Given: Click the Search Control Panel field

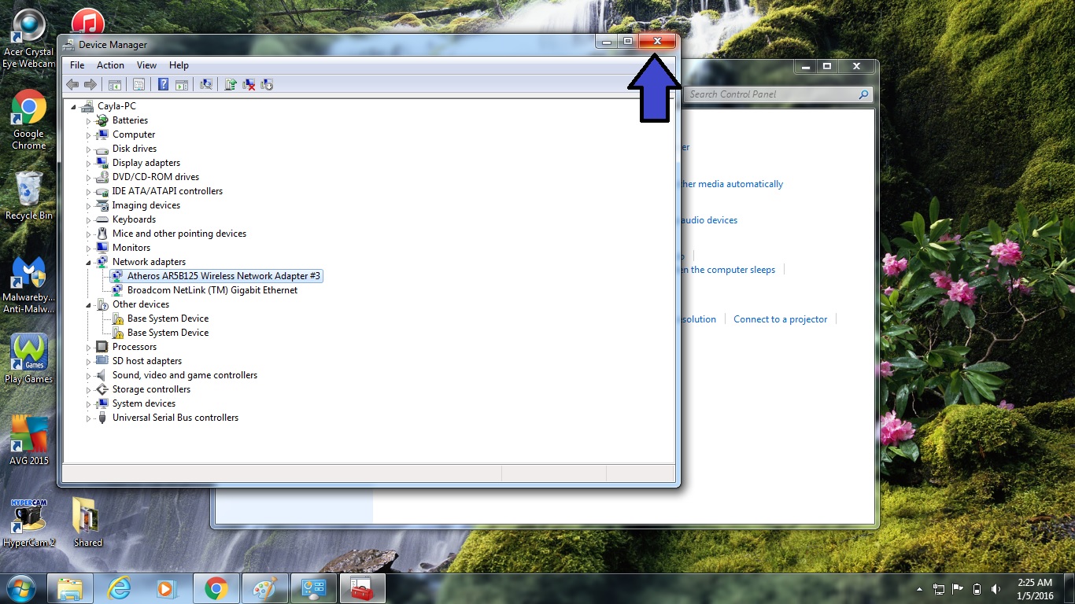Looking at the screenshot, I should (778, 94).
